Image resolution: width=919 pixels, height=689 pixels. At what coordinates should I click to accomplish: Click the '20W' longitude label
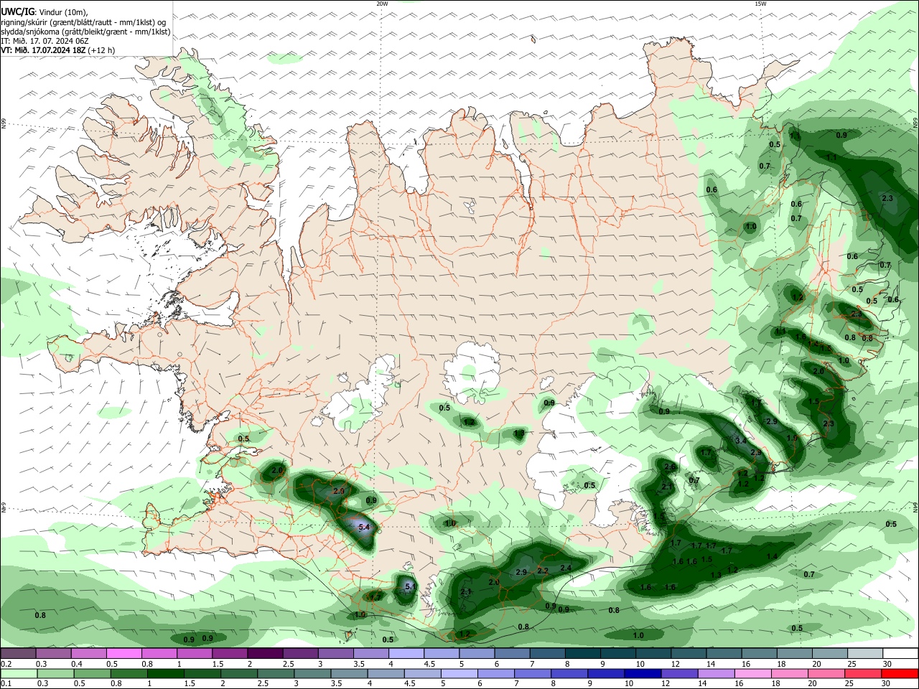click(x=382, y=4)
